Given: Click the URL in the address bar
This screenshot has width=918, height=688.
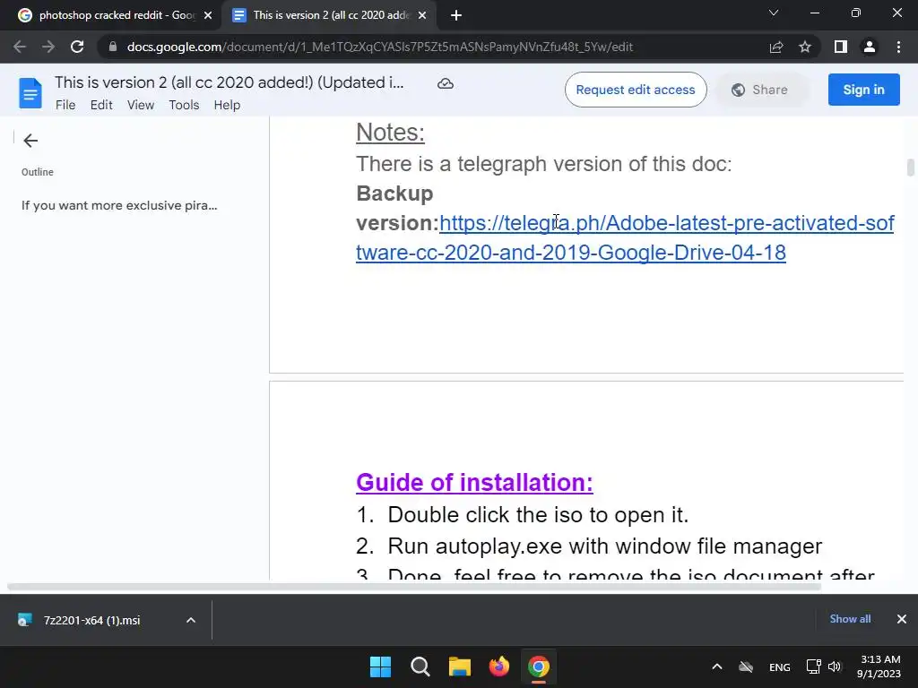Looking at the screenshot, I should click(379, 47).
